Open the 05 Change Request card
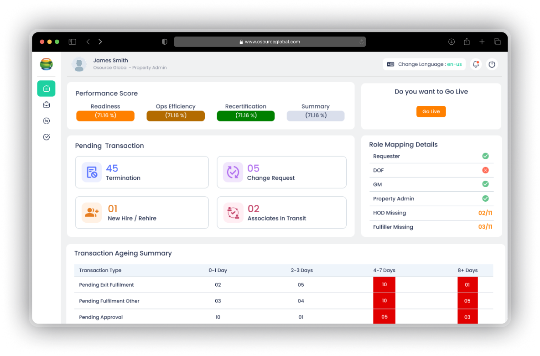 pyautogui.click(x=282, y=173)
